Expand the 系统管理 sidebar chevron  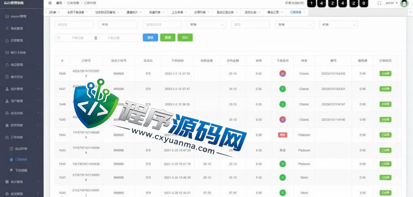tap(38, 194)
